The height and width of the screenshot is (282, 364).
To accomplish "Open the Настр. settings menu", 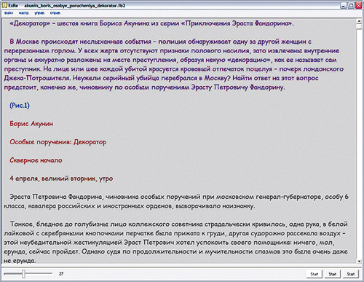I will point(24,13).
